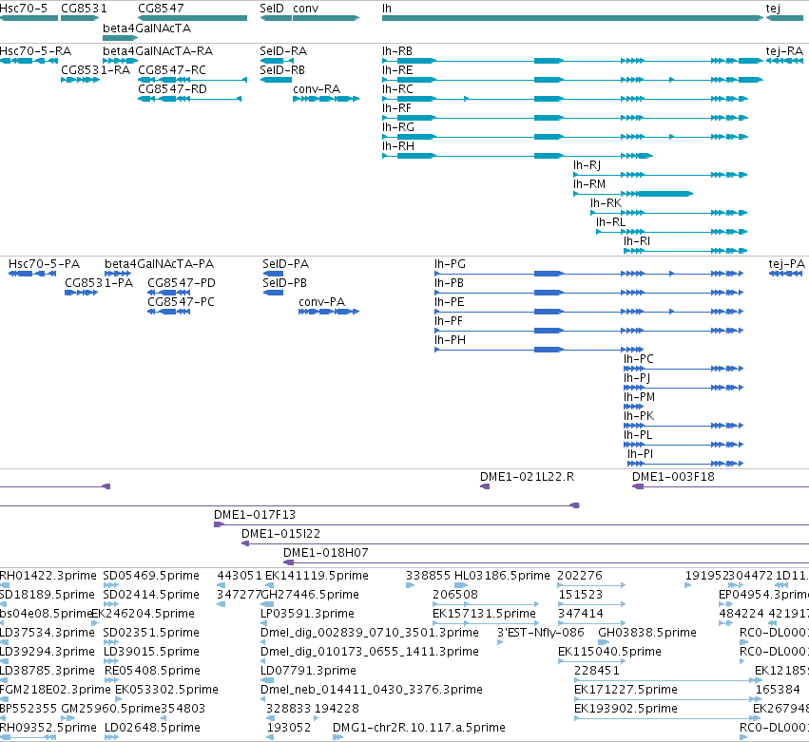Click transcript Ih-RE label
The image size is (809, 742).
[x=397, y=70]
